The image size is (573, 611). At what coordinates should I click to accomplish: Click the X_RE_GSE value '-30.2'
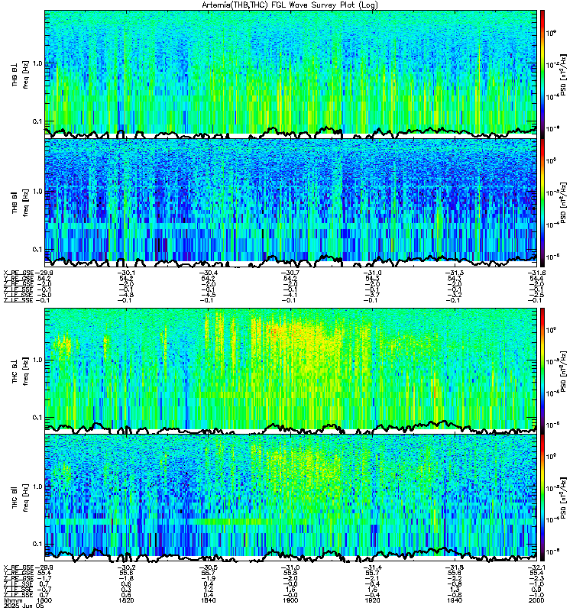127,567
